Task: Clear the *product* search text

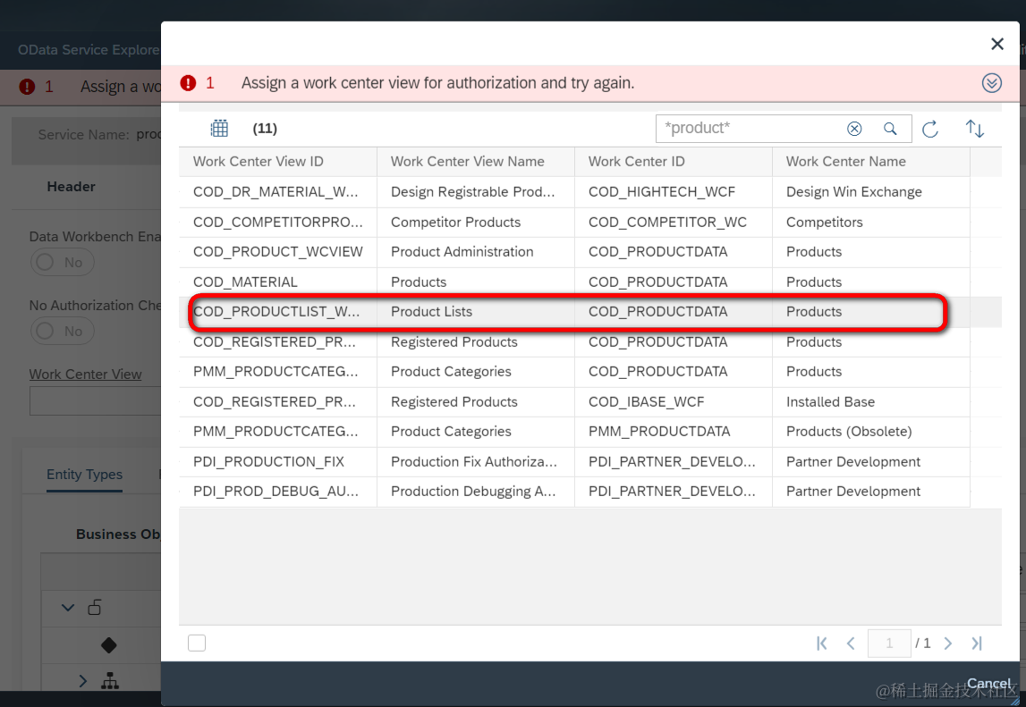Action: [x=854, y=129]
